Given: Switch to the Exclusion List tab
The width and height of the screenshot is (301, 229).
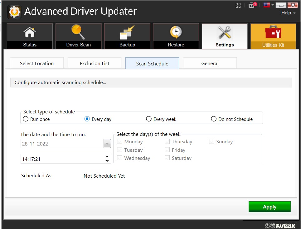Looking at the screenshot, I should [x=95, y=63].
